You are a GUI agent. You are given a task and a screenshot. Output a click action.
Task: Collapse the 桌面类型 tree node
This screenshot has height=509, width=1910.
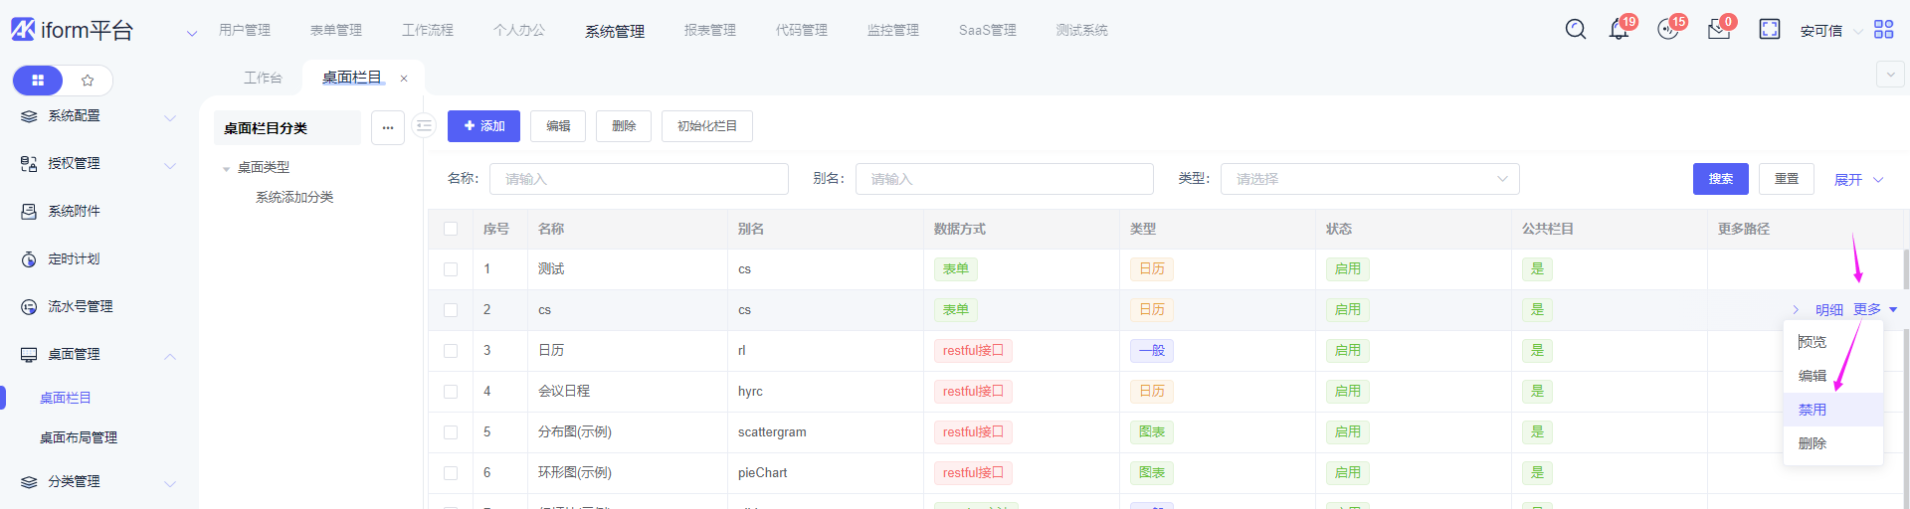(227, 168)
